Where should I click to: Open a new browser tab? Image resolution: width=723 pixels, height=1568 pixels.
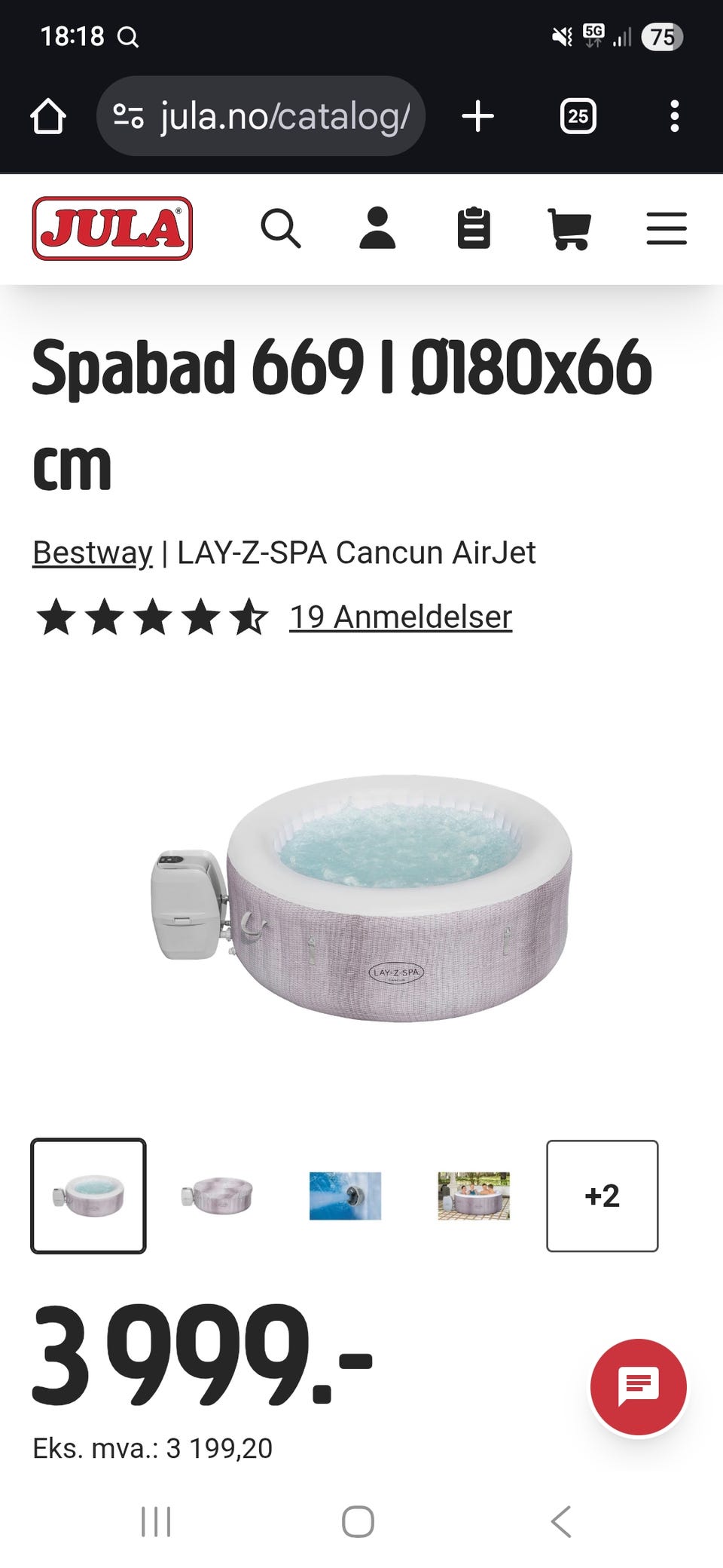click(478, 117)
